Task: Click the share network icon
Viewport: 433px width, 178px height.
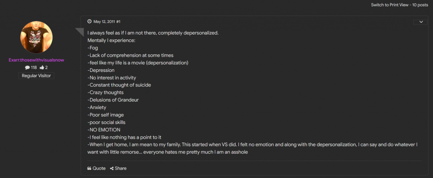Action: point(112,168)
